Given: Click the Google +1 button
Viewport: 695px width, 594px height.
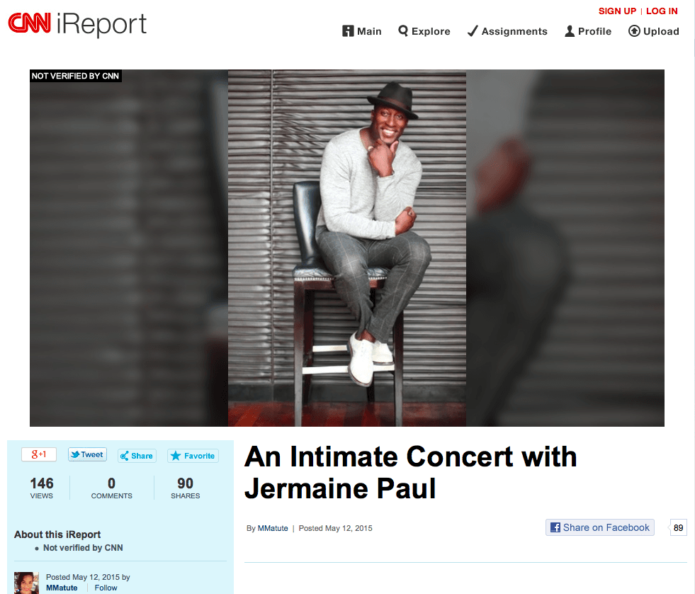Looking at the screenshot, I should click(x=39, y=455).
